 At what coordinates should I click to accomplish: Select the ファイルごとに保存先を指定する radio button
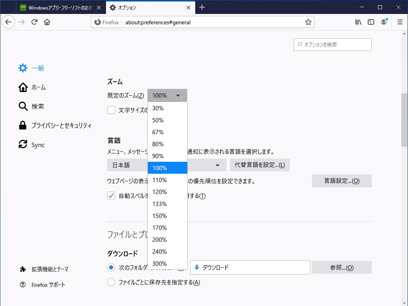(x=111, y=282)
